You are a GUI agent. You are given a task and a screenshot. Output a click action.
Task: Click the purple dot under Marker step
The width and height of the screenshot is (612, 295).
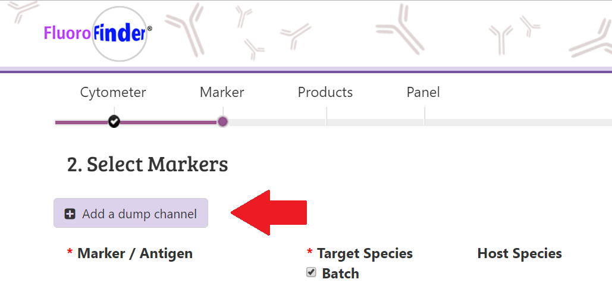click(x=222, y=121)
